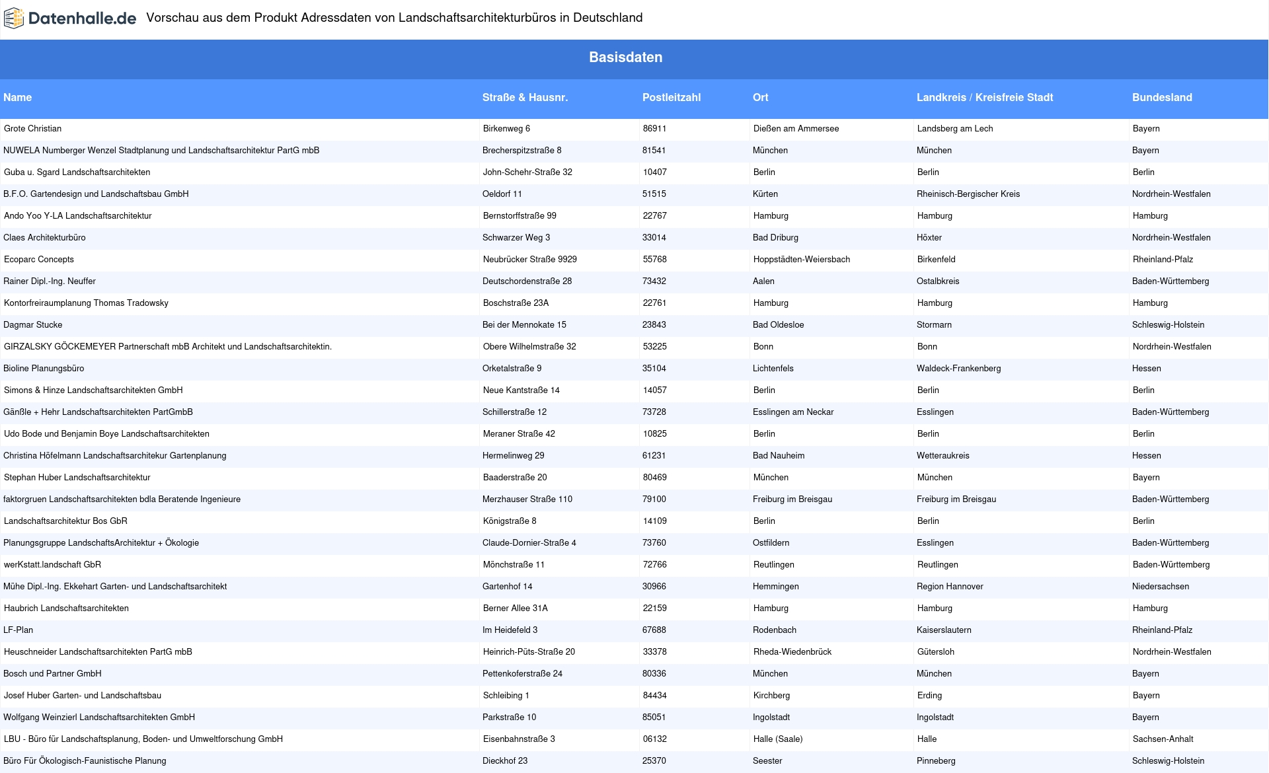
Task: Click the LF-Plan name cell
Action: 18,630
